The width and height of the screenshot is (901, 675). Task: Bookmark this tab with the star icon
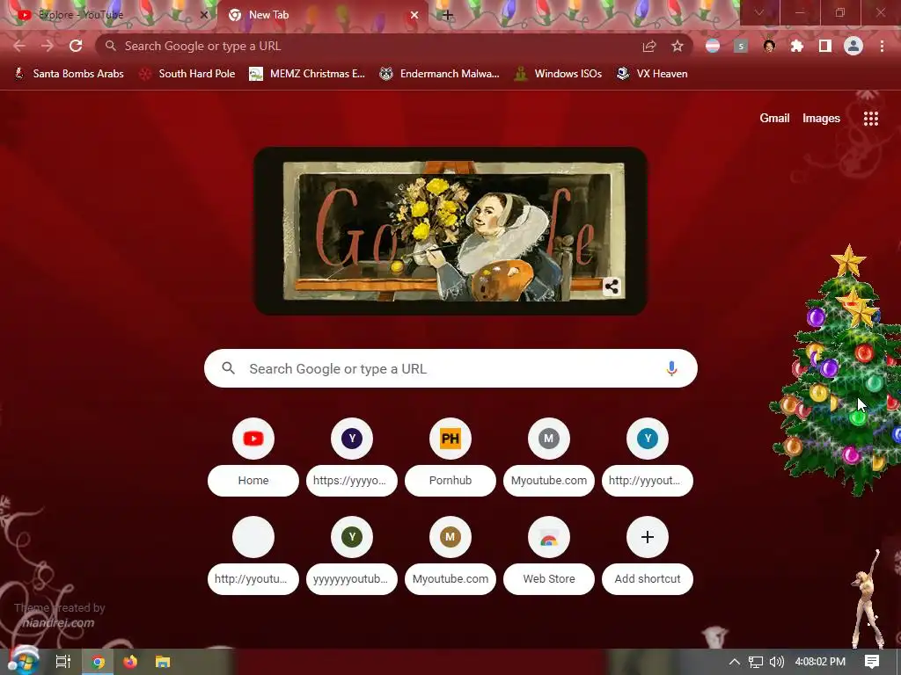pyautogui.click(x=678, y=46)
